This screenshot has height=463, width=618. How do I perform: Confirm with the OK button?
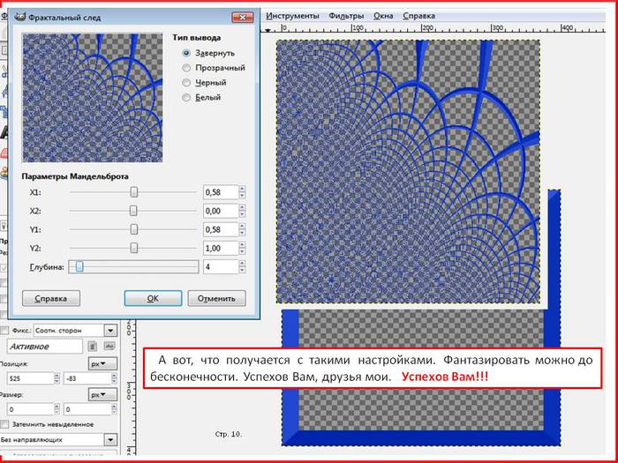click(153, 298)
